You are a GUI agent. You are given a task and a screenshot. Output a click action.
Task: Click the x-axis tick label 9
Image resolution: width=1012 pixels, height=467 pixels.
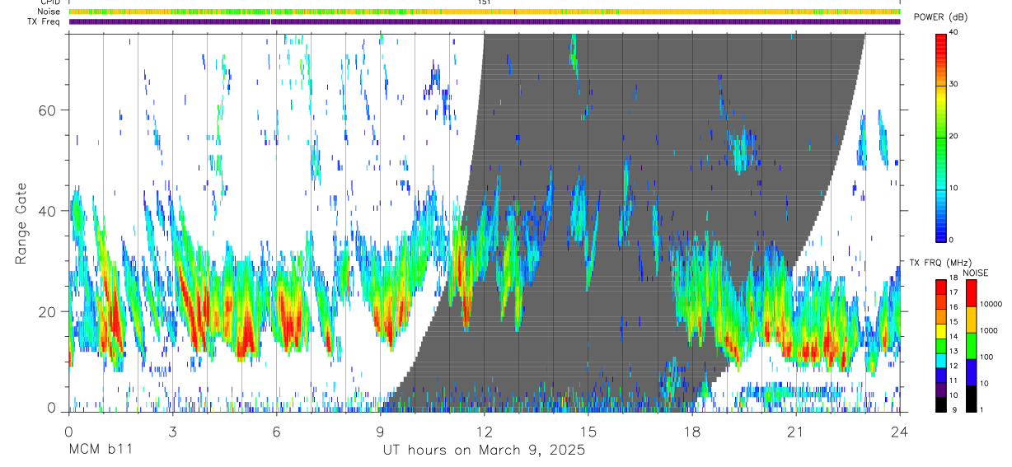point(380,431)
